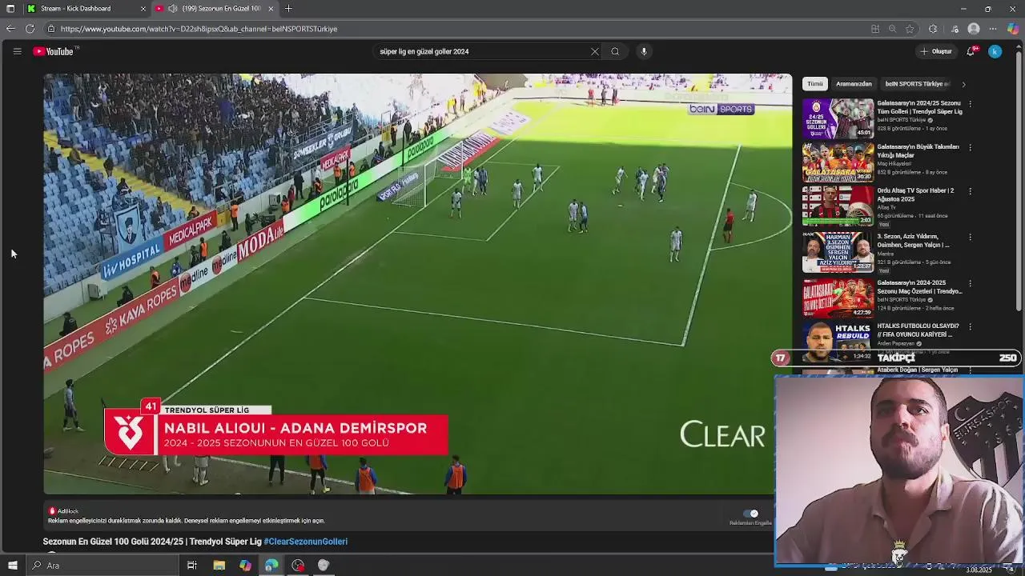The width and height of the screenshot is (1025, 576).
Task: Open the tab actions menu icon
Action: 10,8
